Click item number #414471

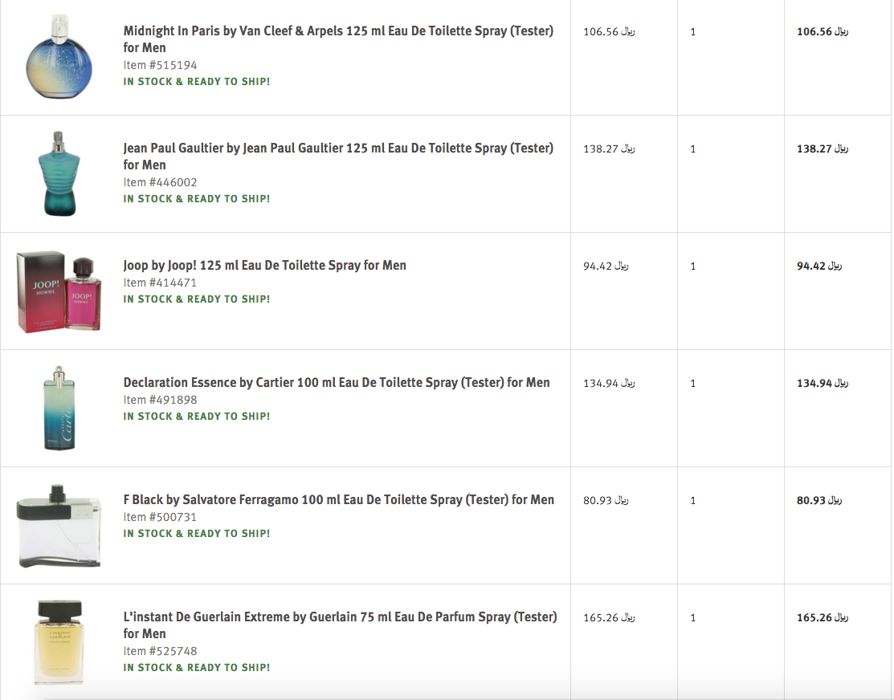160,283
